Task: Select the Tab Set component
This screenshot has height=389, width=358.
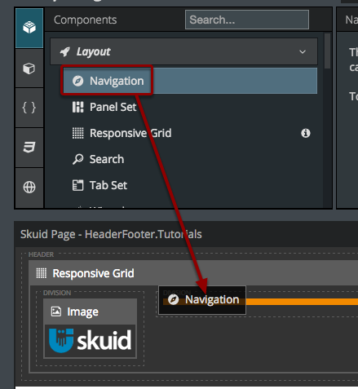Action: (190, 185)
